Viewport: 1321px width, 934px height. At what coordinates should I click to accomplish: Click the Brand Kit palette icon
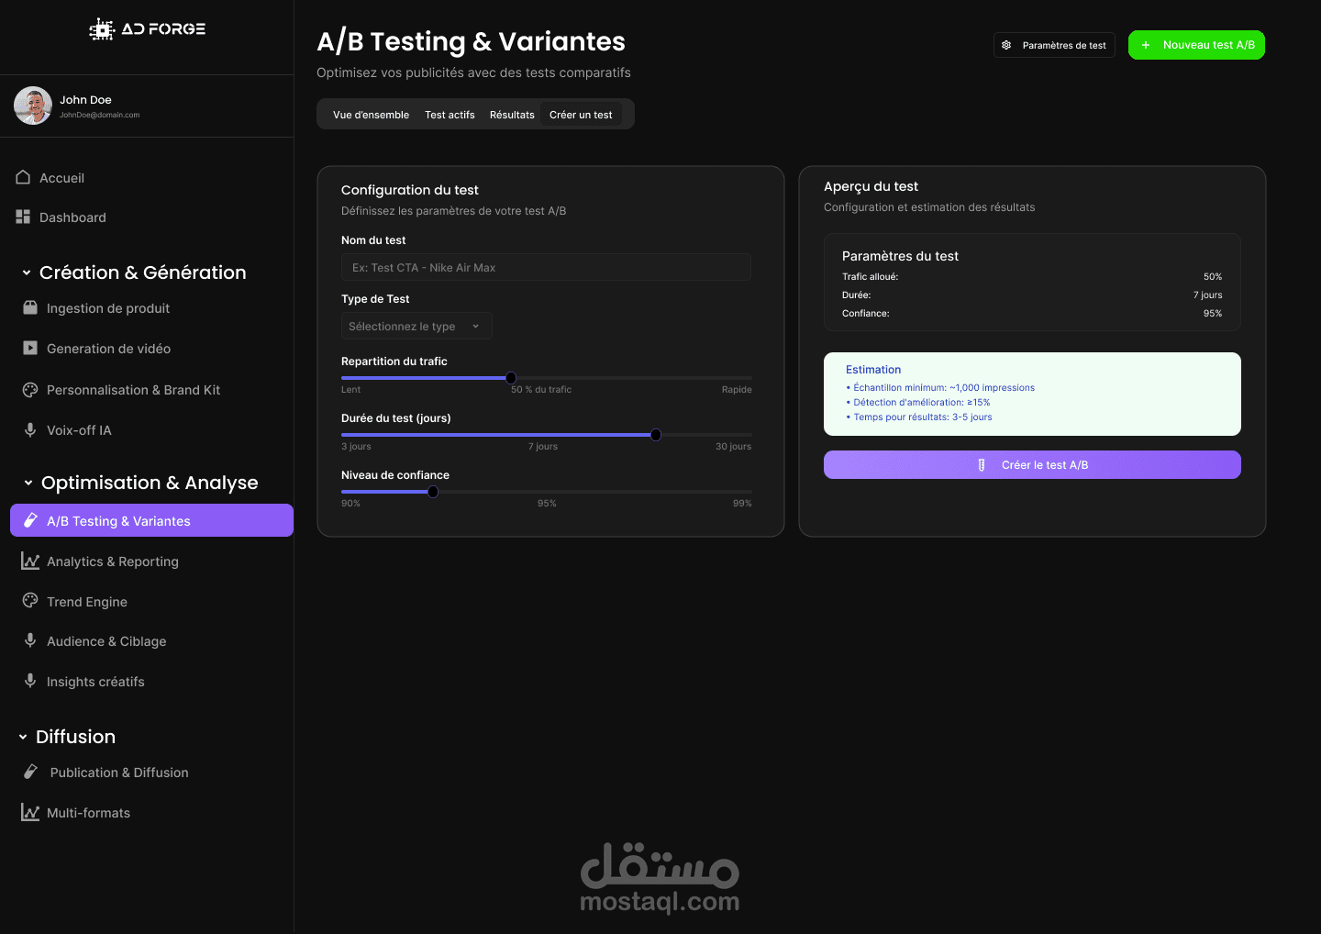coord(30,390)
